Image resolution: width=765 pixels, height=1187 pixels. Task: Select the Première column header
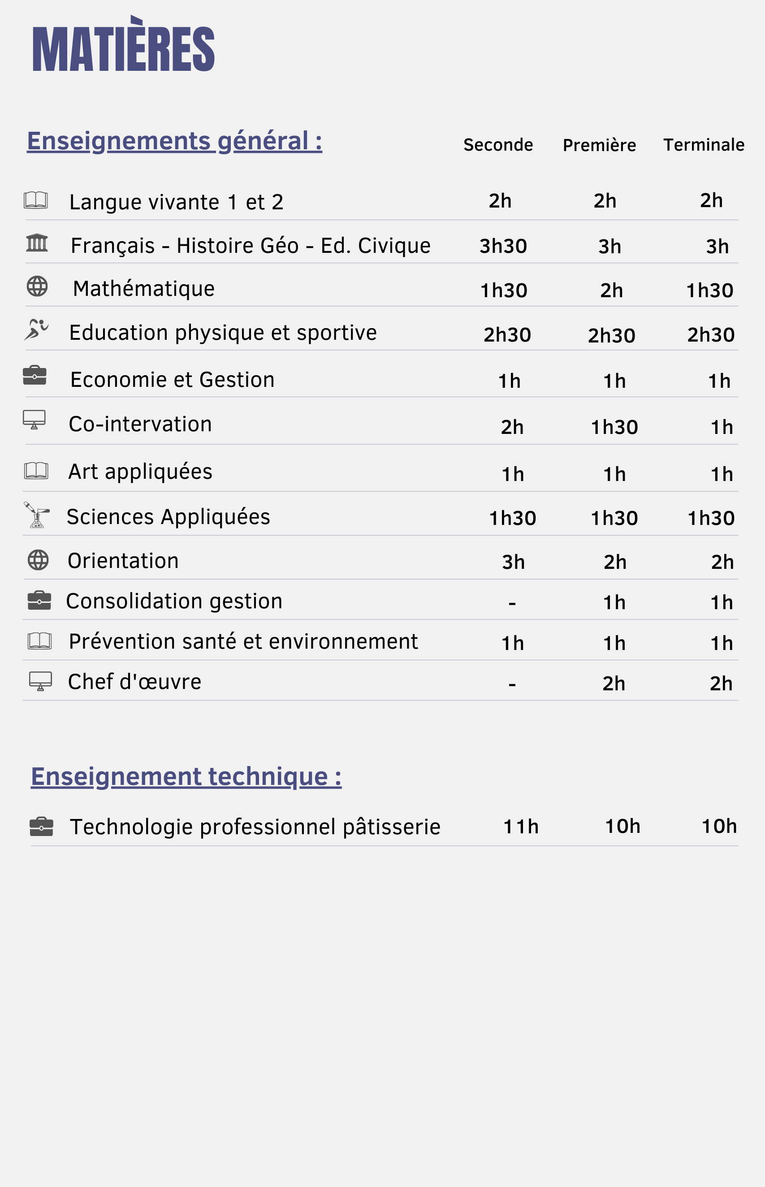click(599, 145)
